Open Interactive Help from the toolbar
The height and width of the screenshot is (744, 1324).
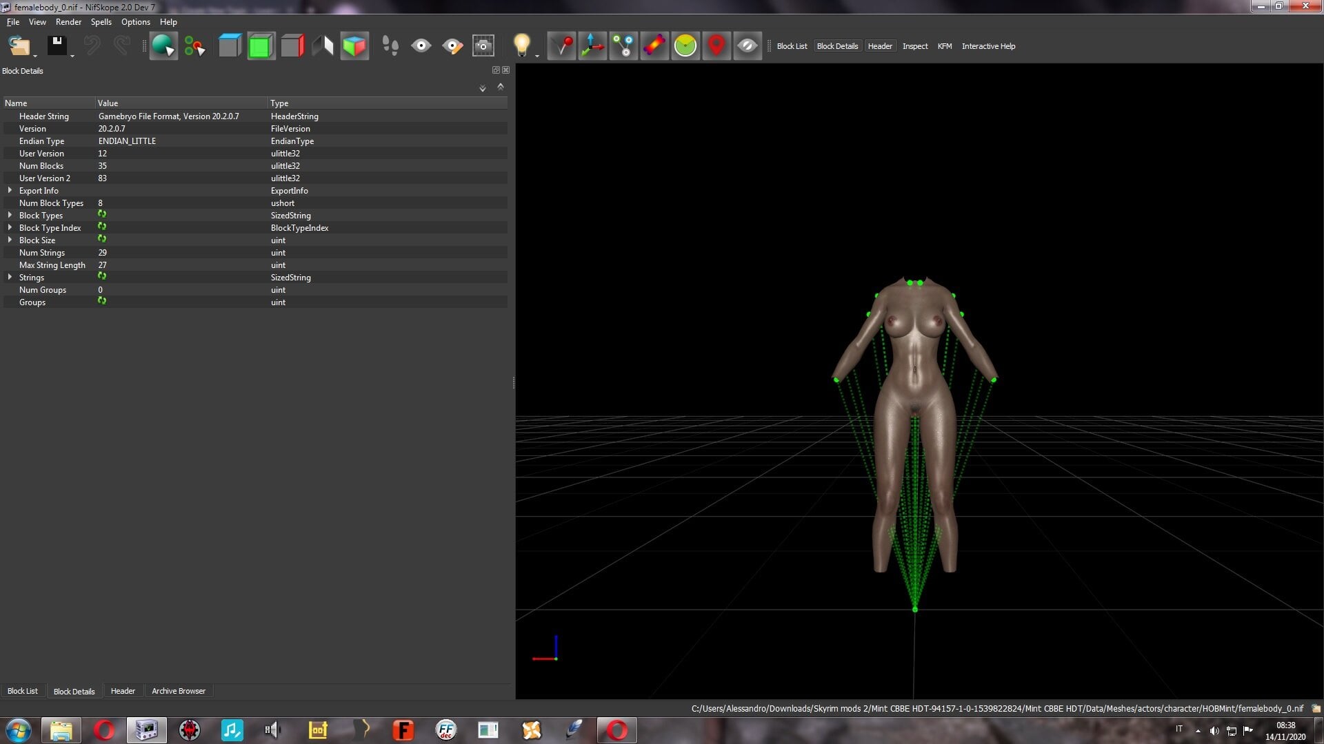coord(988,46)
